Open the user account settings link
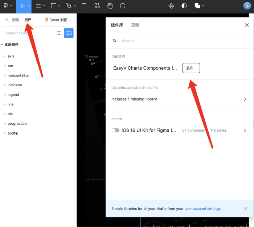The image size is (254, 227). tap(202, 209)
